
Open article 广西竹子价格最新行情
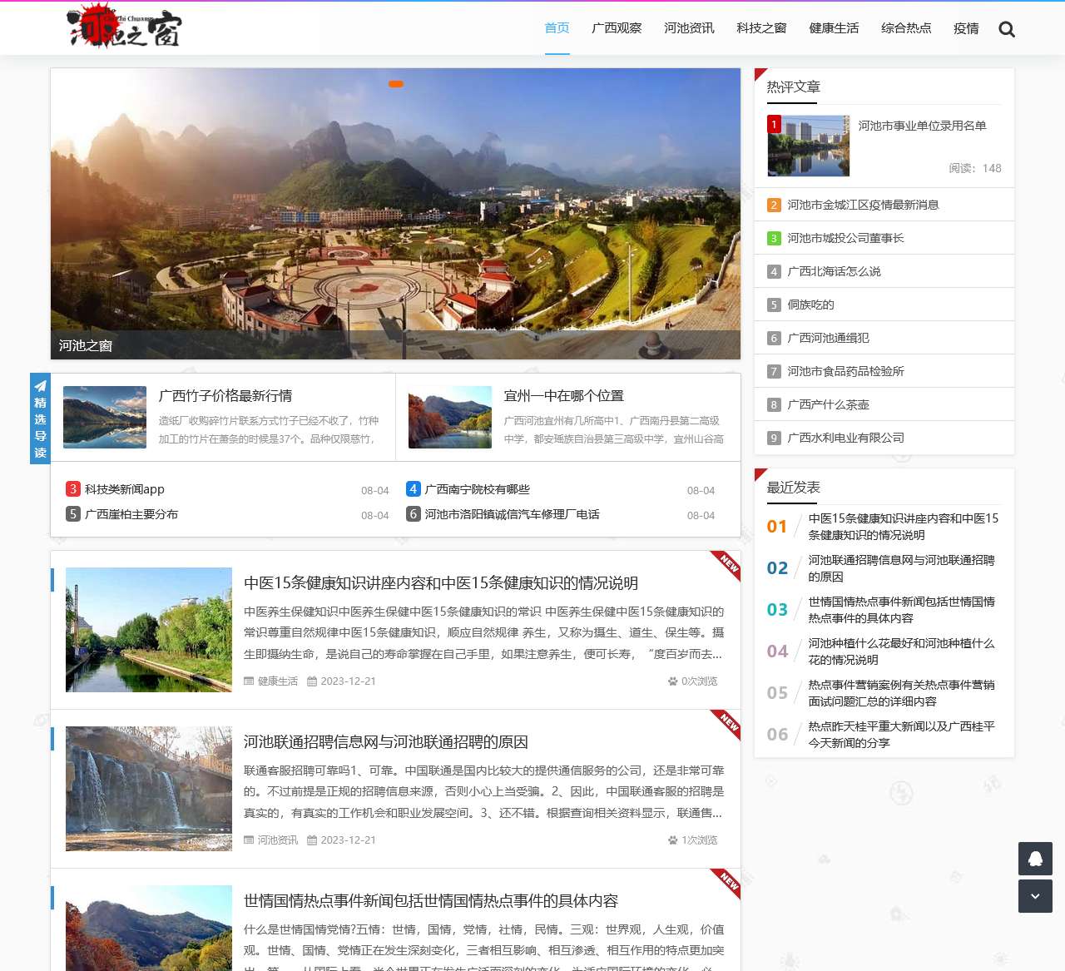[x=225, y=396]
